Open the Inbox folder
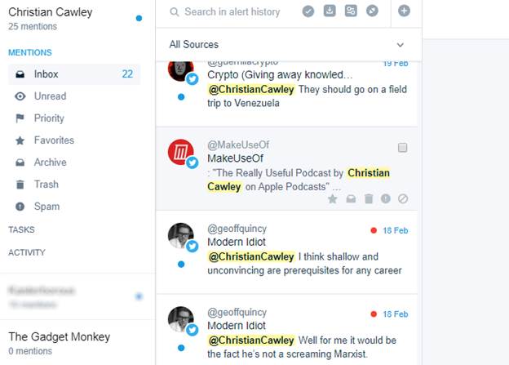 (x=74, y=74)
